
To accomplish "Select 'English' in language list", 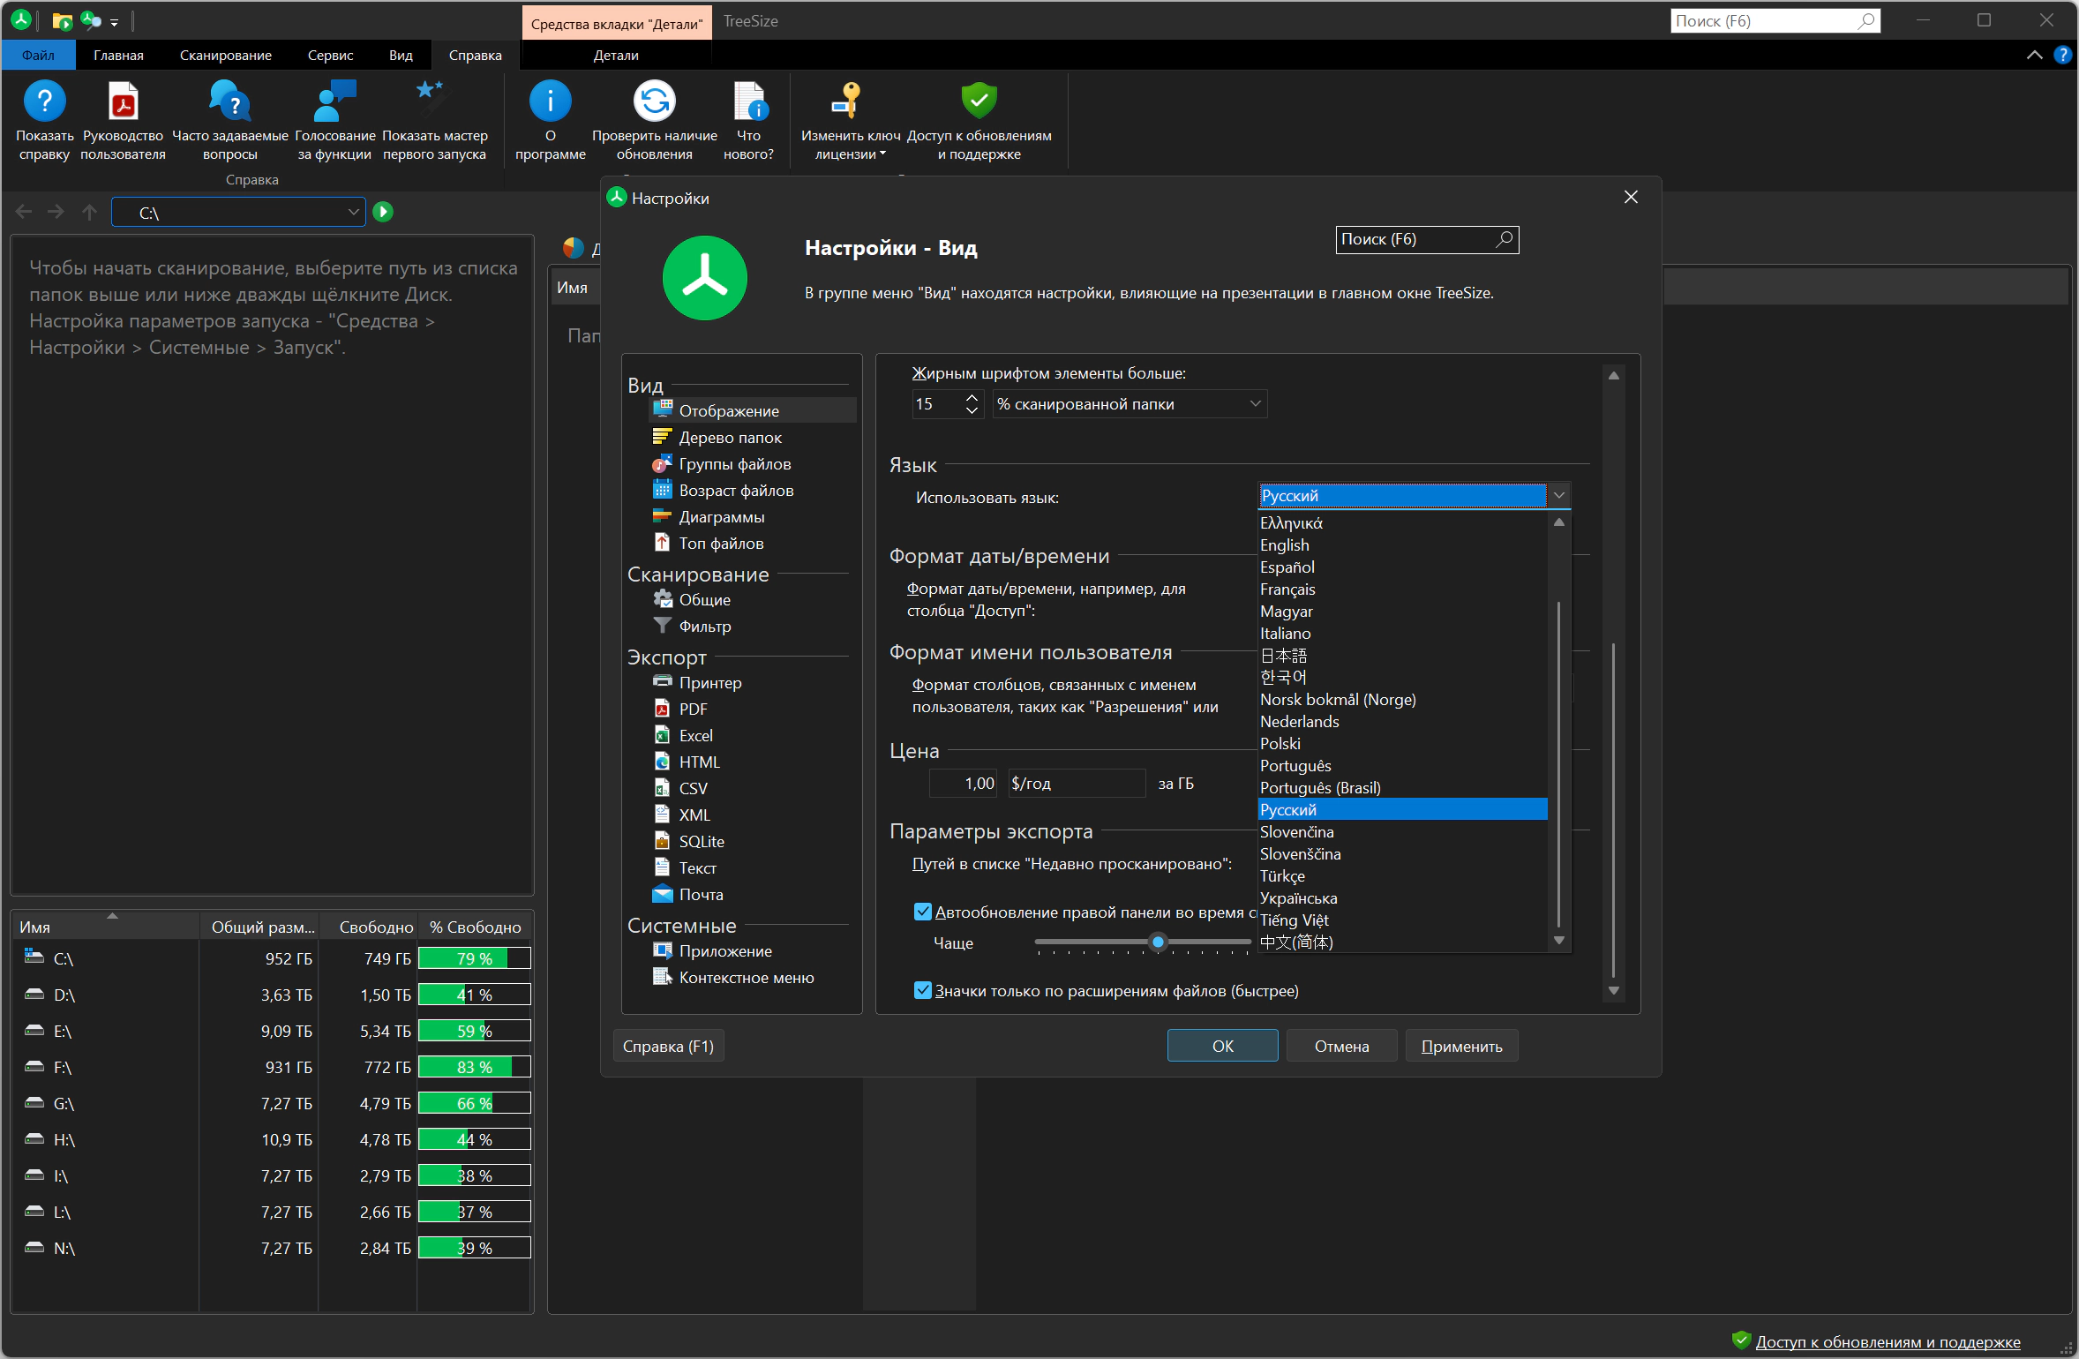I will click(1284, 545).
